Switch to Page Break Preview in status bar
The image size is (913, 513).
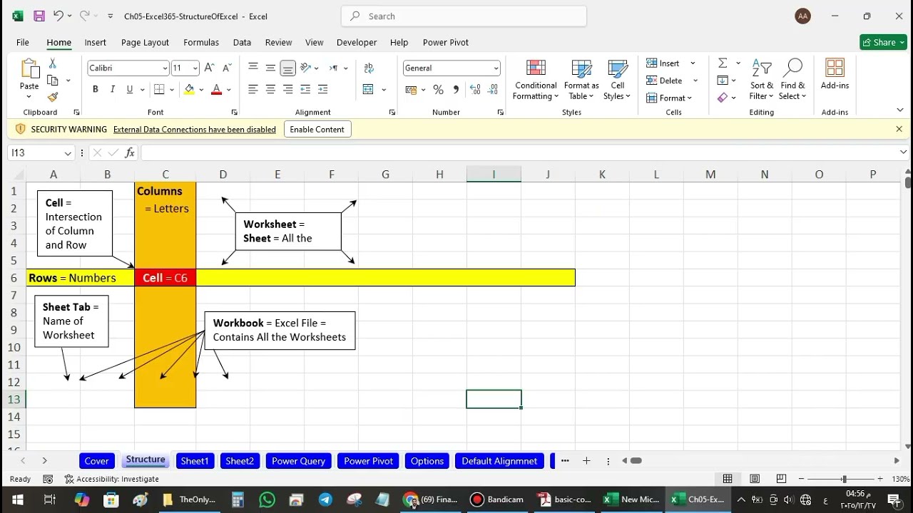point(781,479)
